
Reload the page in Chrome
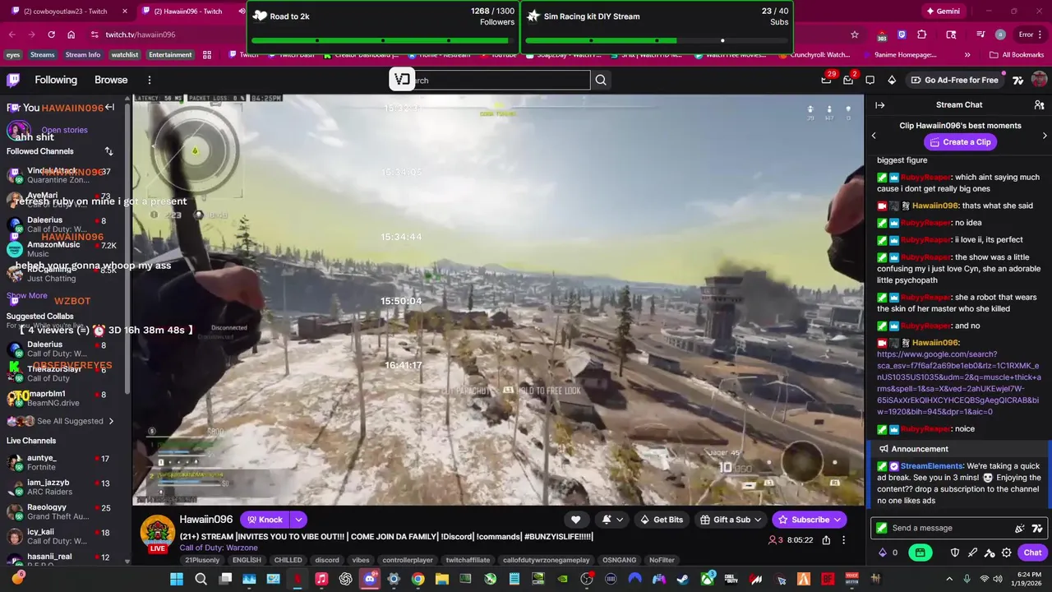coord(51,35)
